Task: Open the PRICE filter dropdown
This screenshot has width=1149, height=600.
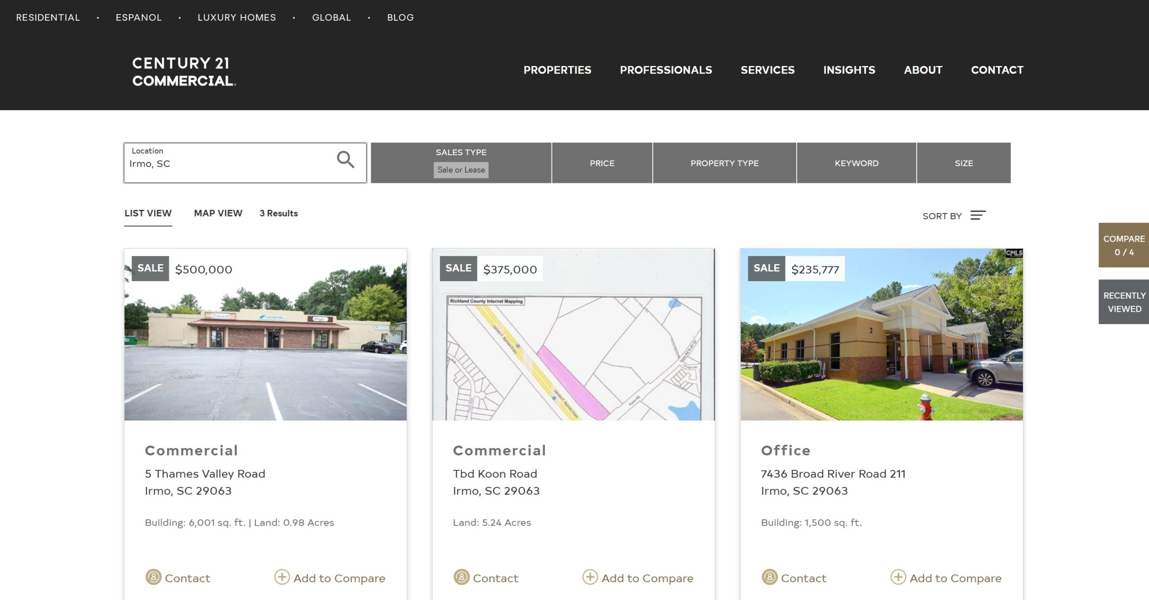Action: click(x=602, y=163)
